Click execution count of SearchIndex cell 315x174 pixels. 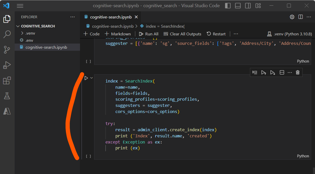(x=88, y=156)
